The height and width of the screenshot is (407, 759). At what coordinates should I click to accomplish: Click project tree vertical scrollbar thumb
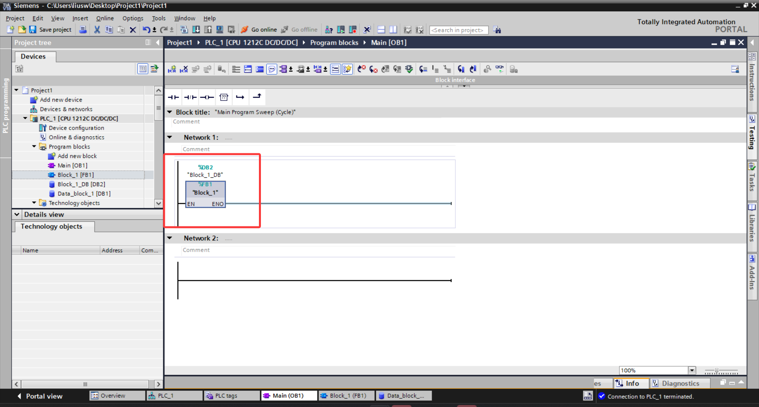(x=159, y=108)
